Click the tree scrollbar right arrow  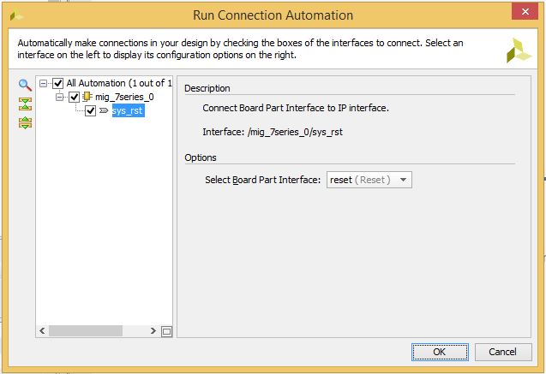pos(153,331)
